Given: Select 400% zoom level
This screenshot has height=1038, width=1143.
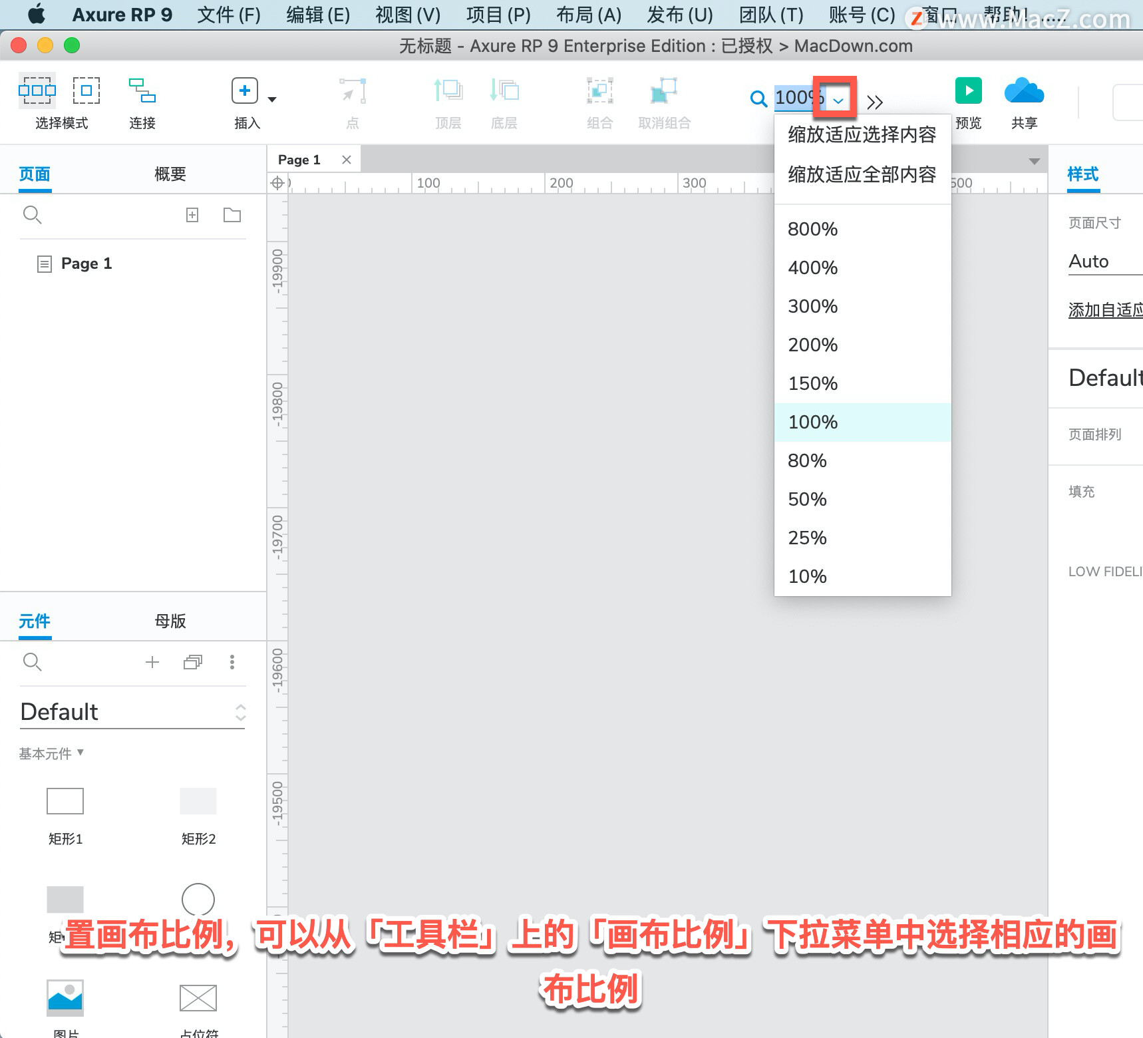Looking at the screenshot, I should pyautogui.click(x=862, y=267).
